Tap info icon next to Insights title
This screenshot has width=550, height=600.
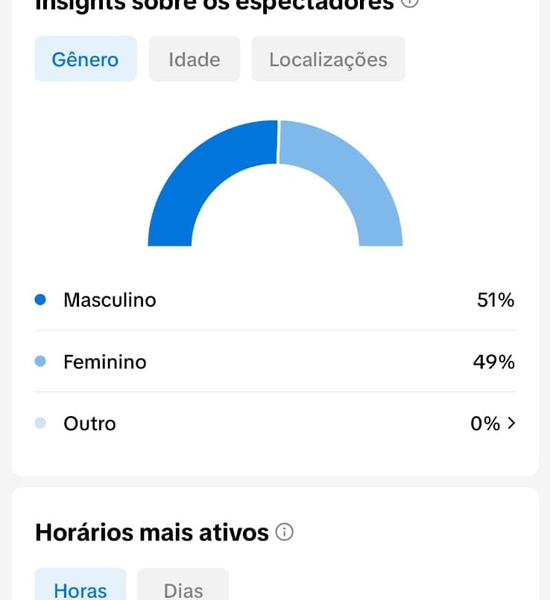(410, 3)
